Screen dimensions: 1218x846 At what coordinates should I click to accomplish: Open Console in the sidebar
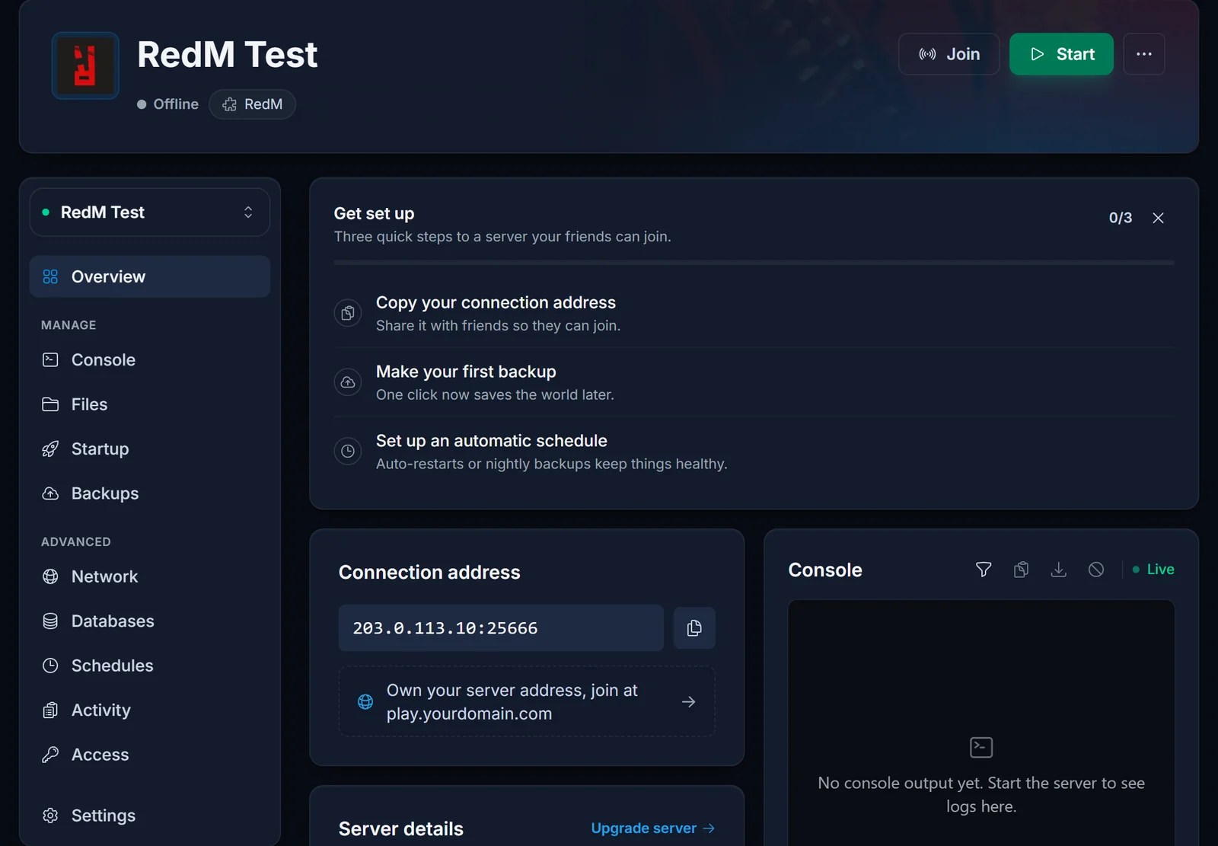coord(150,359)
